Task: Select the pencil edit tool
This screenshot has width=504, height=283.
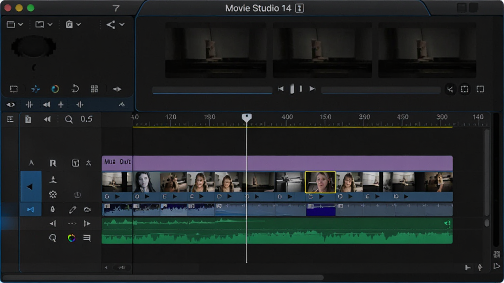Action: click(x=72, y=209)
